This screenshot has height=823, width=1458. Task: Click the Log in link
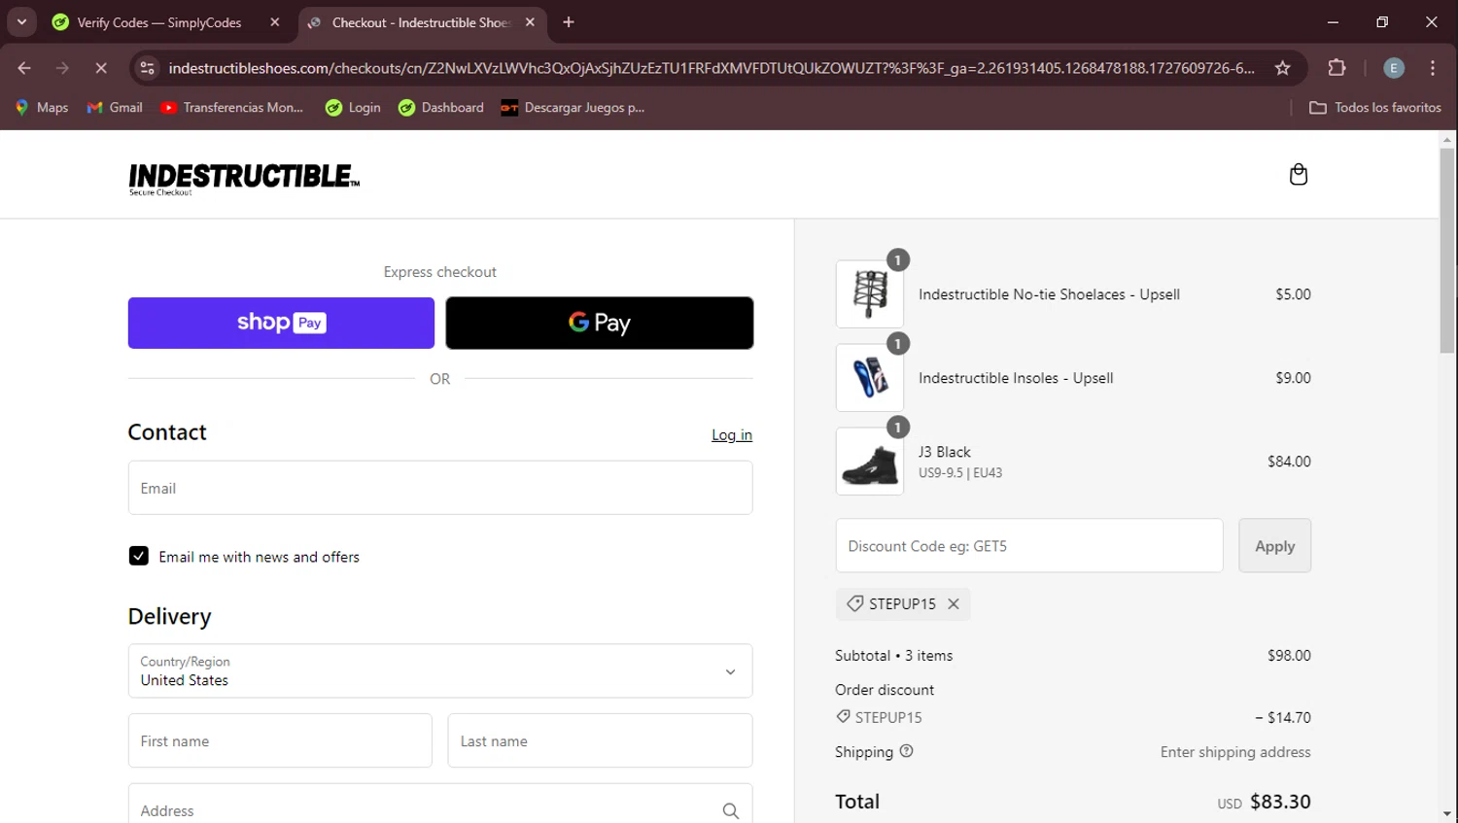pos(732,435)
